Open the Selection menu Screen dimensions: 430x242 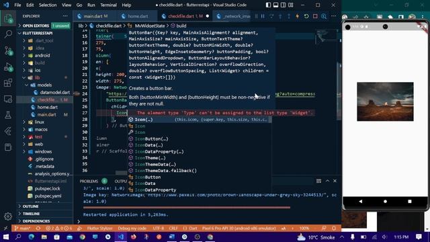click(x=48, y=5)
